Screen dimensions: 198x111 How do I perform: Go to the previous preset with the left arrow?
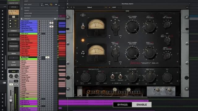(71, 7)
